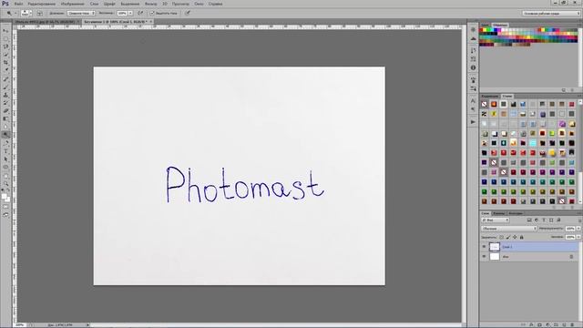583x328 pixels.
Task: Toggle Quick Mask mode icon
Action: pyautogui.click(x=5, y=208)
